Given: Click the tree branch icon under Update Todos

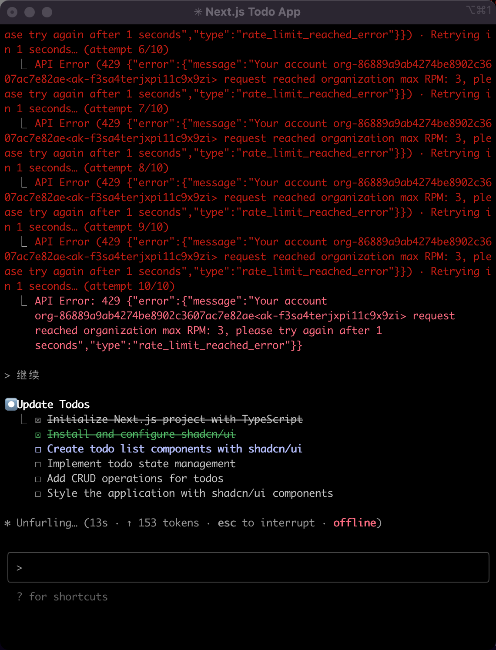Looking at the screenshot, I should (24, 419).
